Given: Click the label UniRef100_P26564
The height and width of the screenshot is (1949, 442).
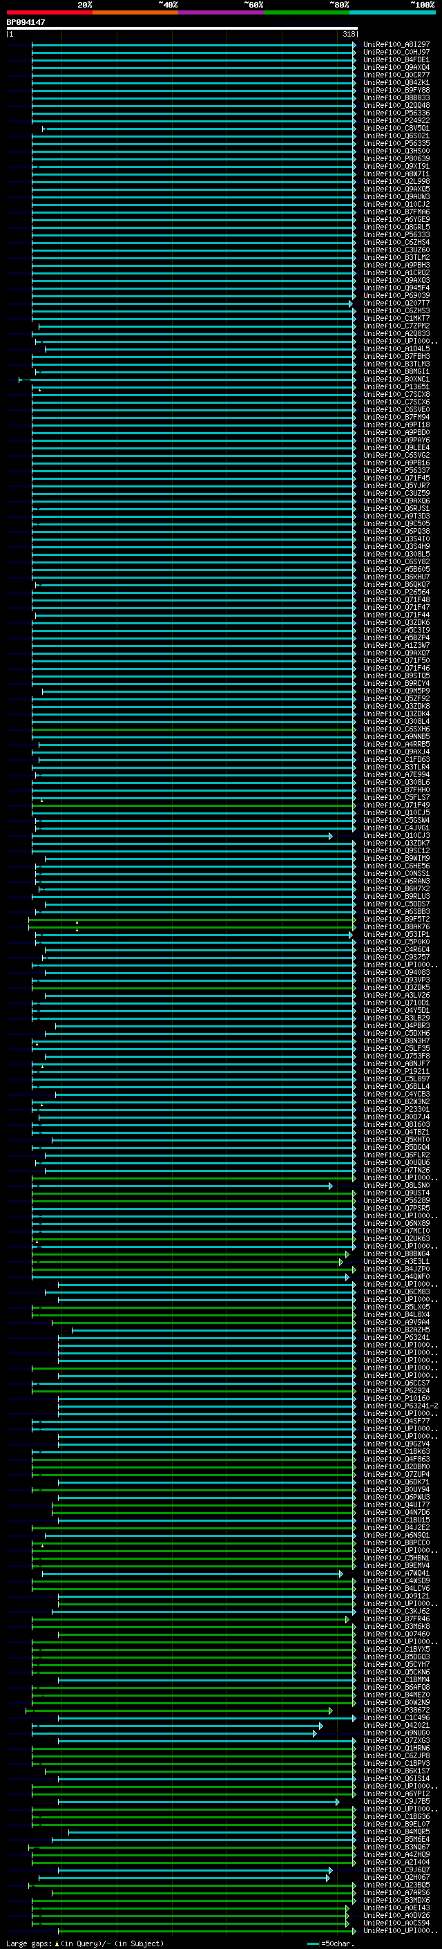Looking at the screenshot, I should point(396,593).
